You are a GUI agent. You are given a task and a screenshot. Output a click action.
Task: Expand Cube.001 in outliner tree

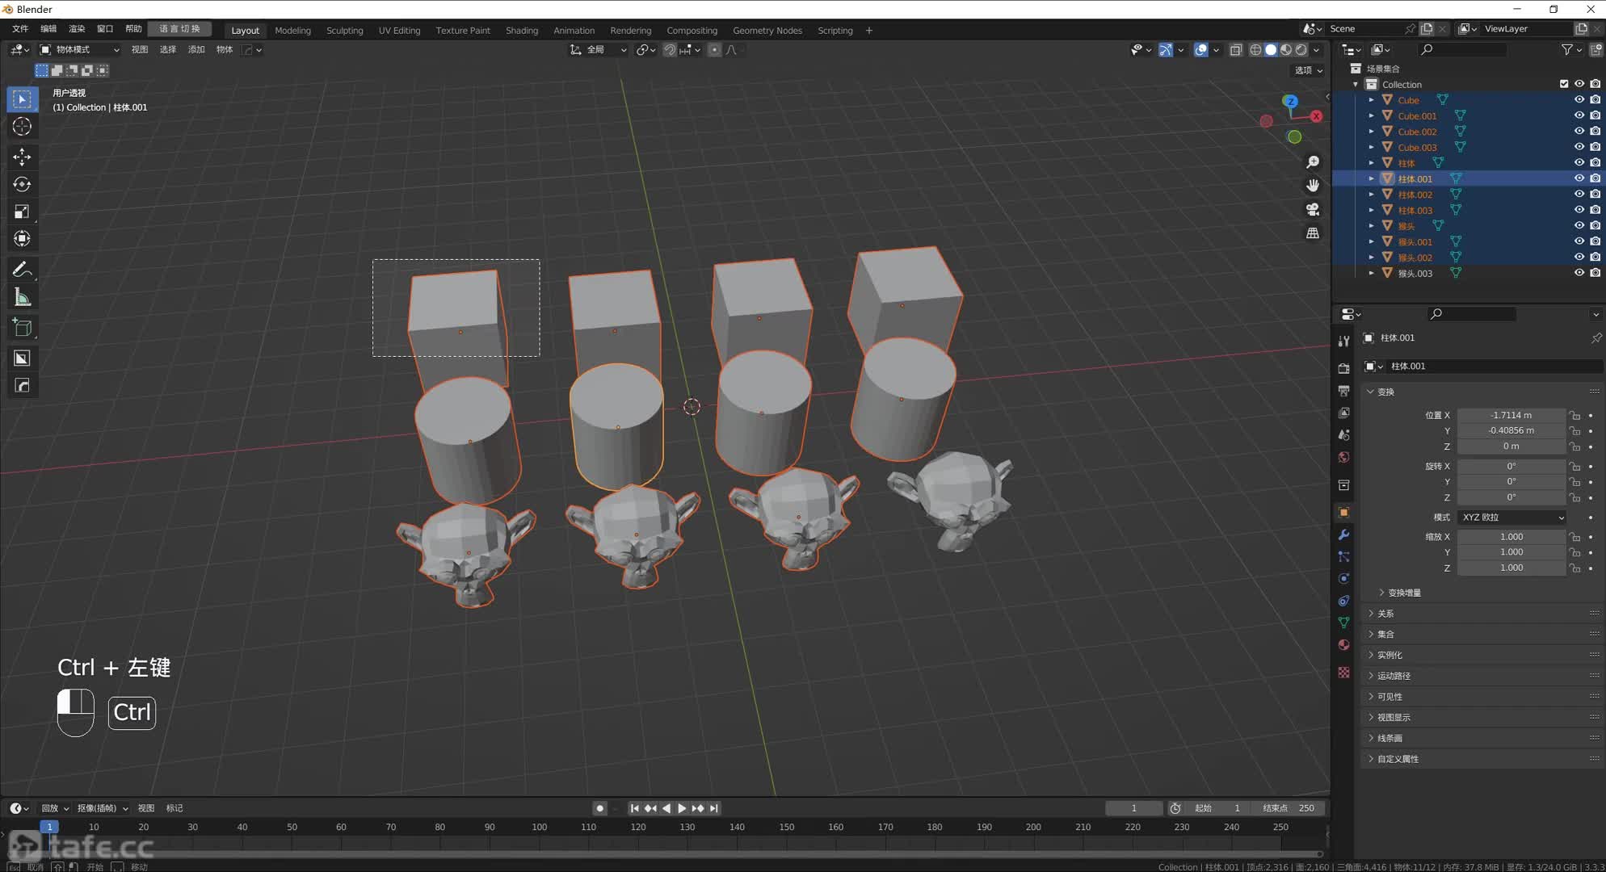click(1371, 115)
